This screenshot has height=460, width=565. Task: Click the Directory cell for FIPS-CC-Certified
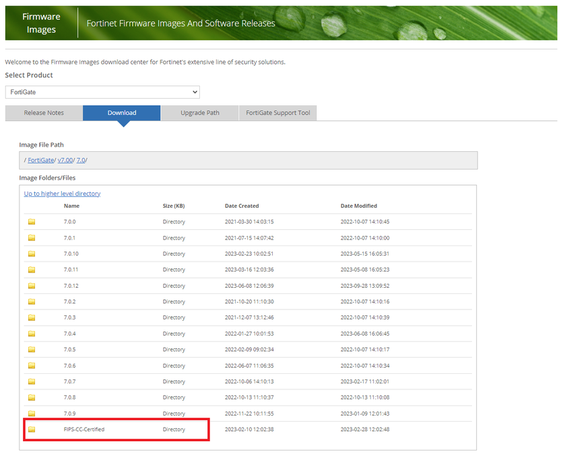pyautogui.click(x=174, y=430)
